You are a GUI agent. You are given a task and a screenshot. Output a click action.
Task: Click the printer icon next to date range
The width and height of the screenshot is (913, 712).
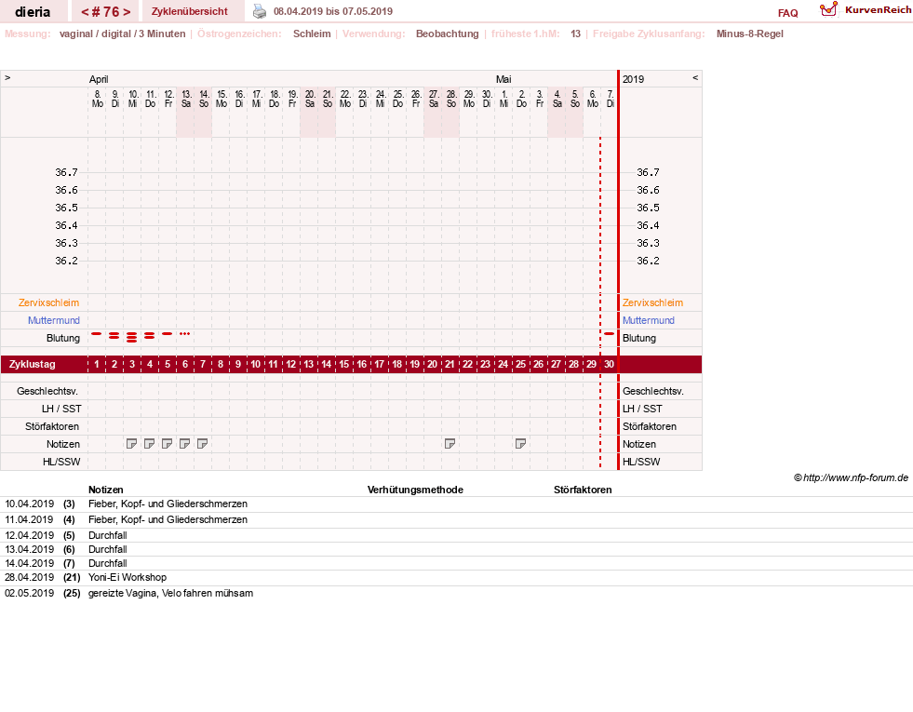(259, 11)
